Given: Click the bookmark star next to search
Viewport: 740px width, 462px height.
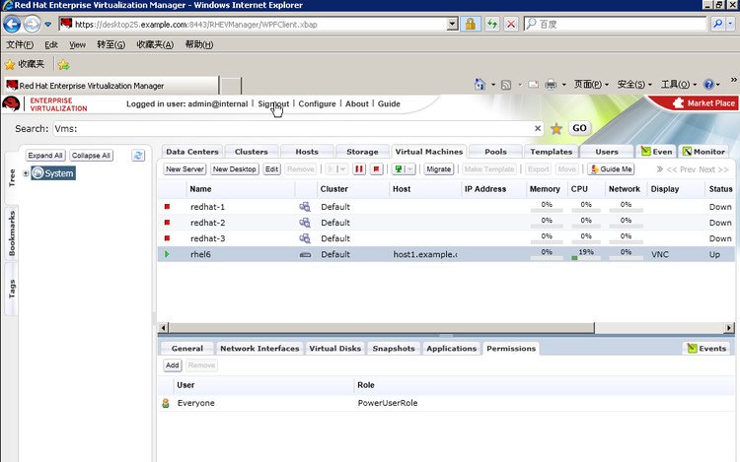Looking at the screenshot, I should point(556,129).
